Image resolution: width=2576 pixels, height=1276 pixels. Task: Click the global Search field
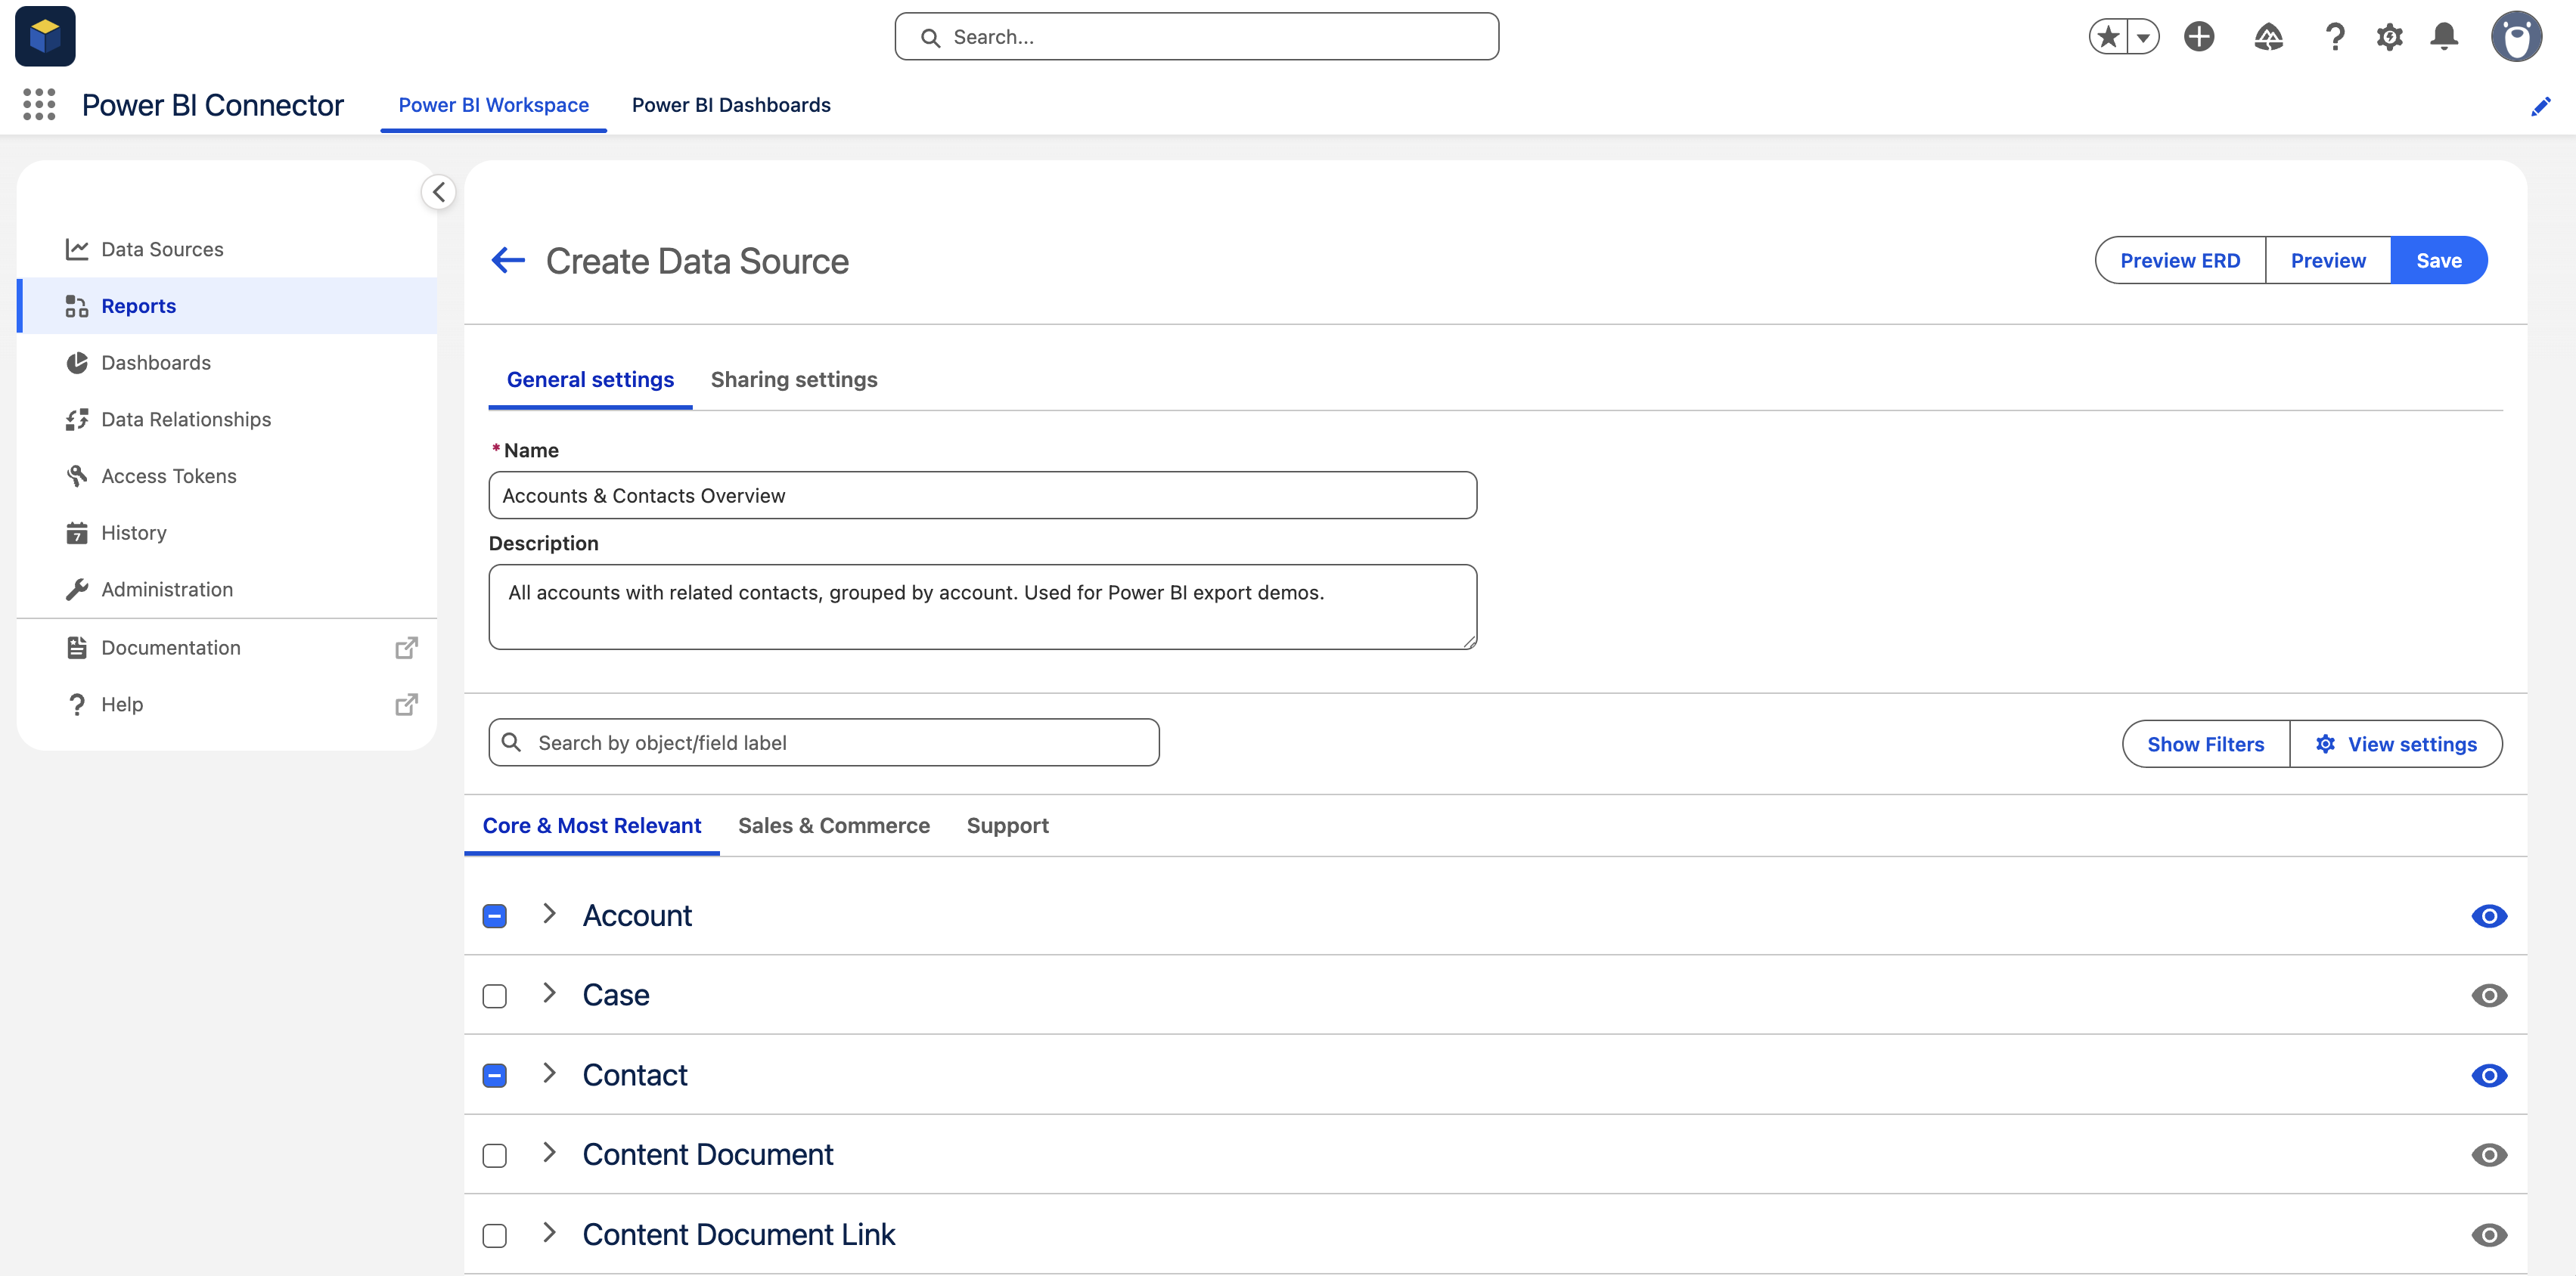coord(1196,37)
